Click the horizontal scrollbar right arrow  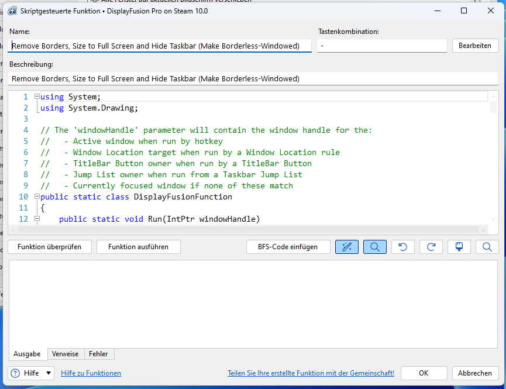click(483, 229)
